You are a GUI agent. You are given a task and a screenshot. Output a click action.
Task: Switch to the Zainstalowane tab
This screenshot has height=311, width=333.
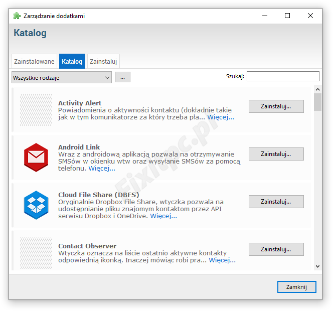coord(34,61)
